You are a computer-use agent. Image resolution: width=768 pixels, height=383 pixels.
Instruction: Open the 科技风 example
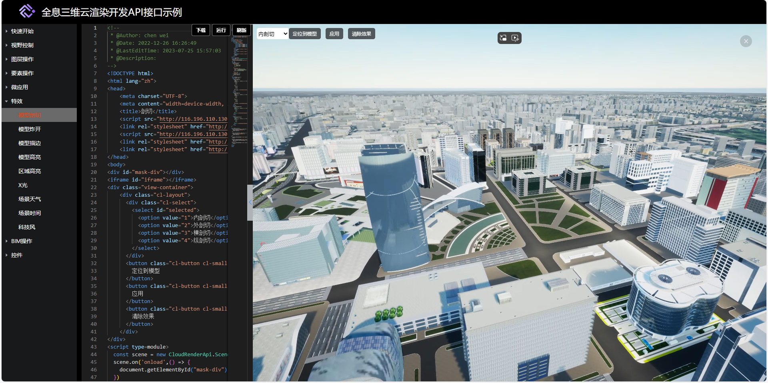coord(27,227)
